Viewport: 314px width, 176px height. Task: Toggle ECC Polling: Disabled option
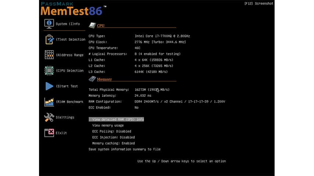(x=112, y=131)
